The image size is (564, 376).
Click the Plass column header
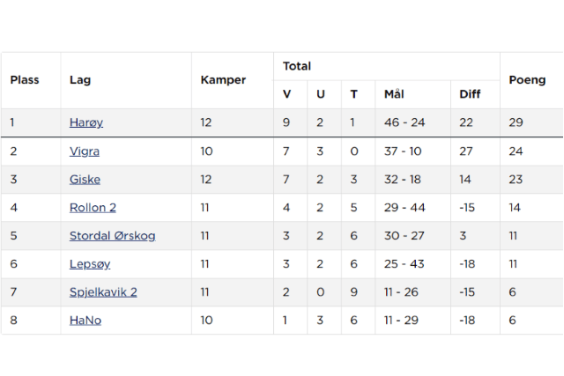25,80
